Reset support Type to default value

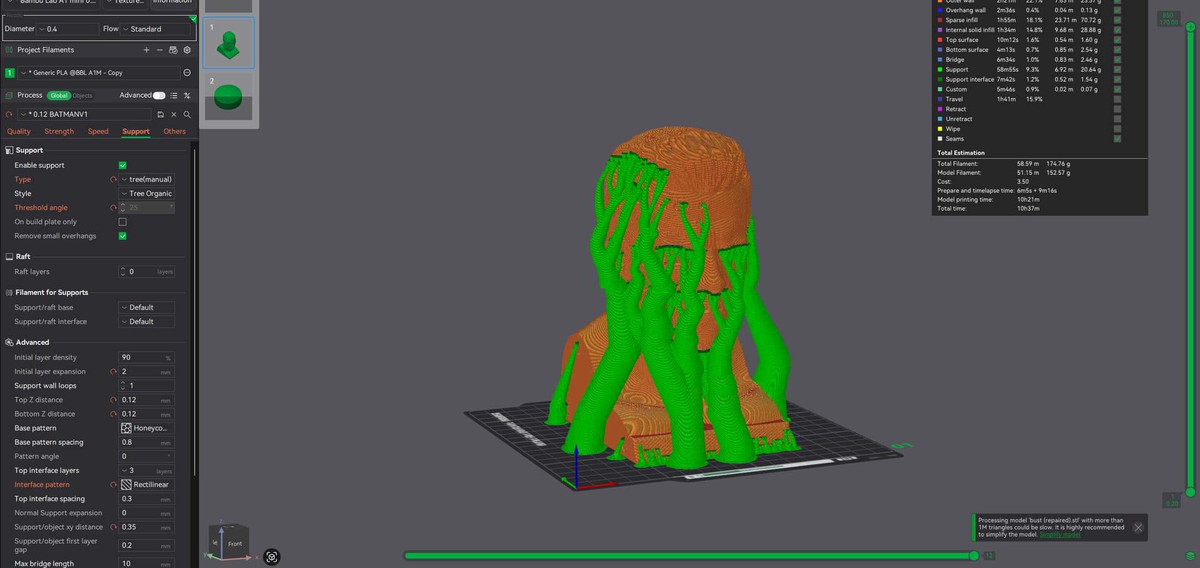point(113,179)
